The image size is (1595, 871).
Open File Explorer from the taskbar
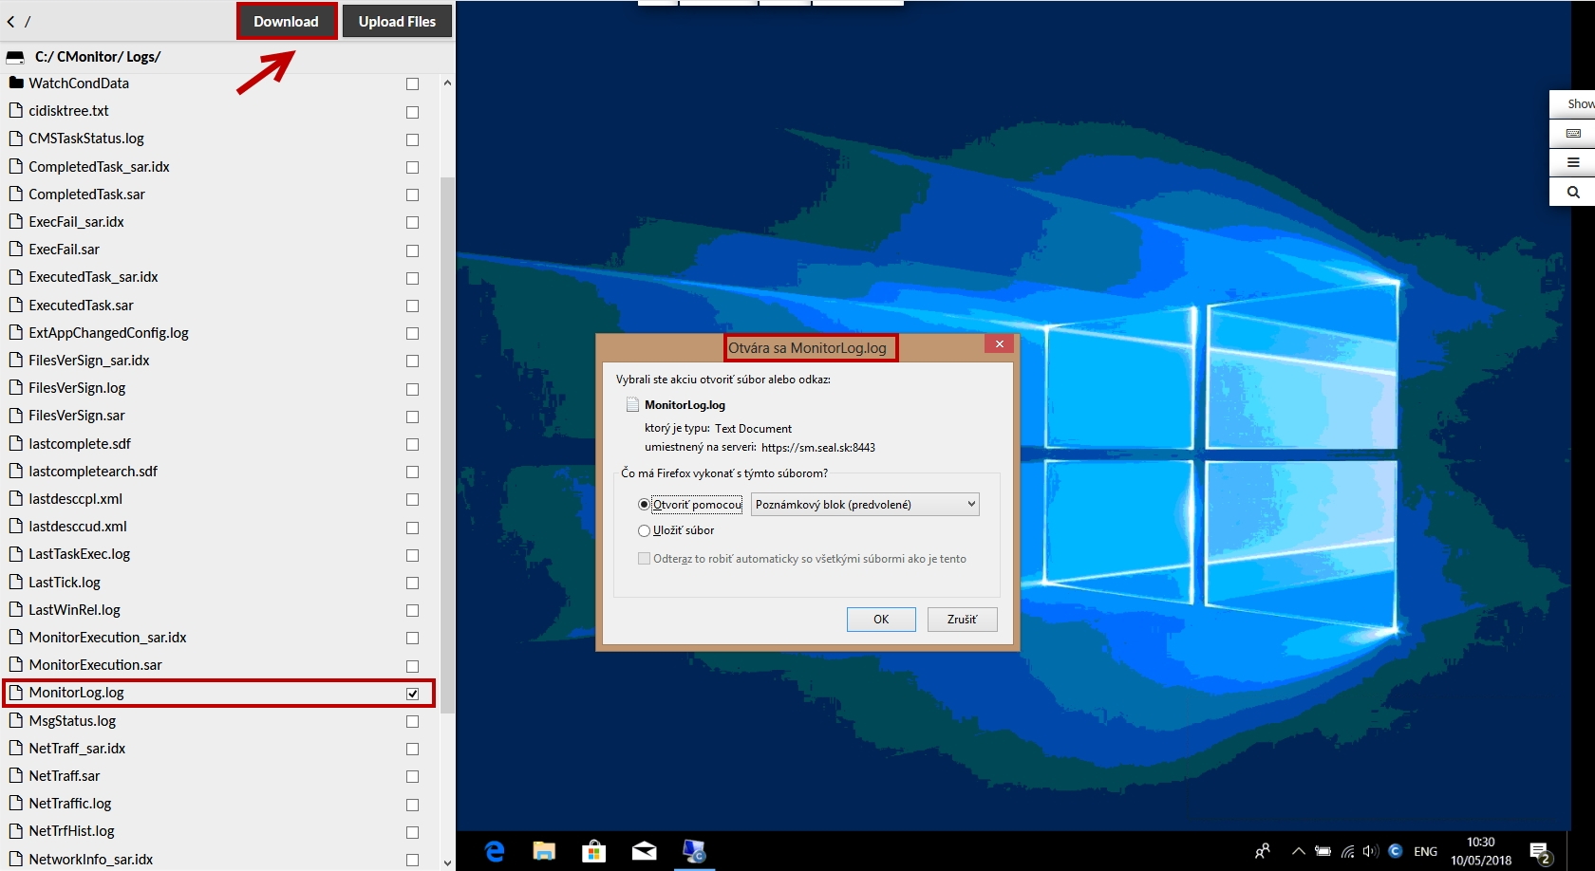544,851
